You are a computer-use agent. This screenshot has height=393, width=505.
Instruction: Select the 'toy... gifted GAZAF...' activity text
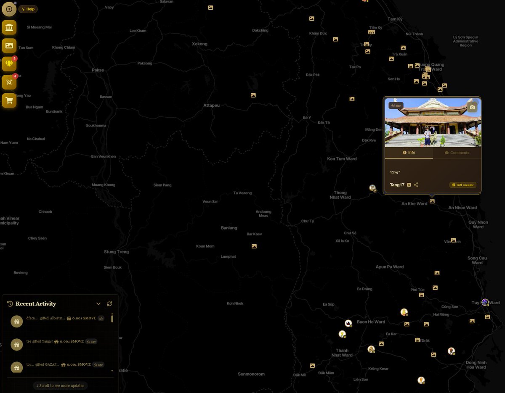point(43,364)
